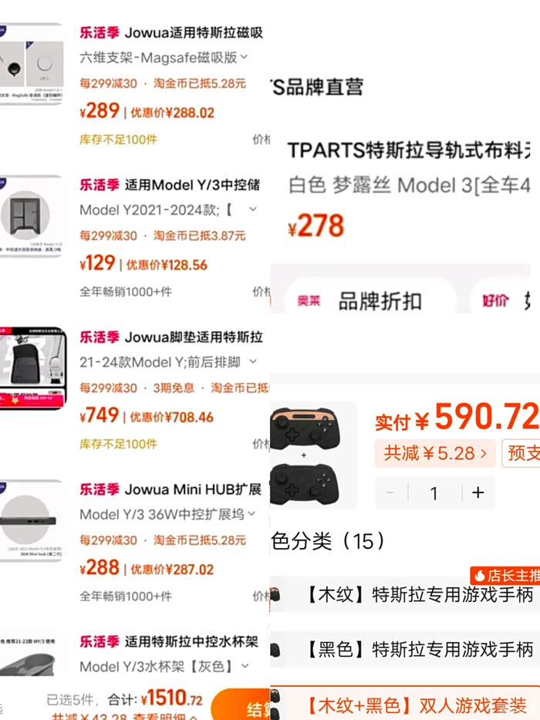Image resolution: width=540 pixels, height=720 pixels.
Task: View the Jowua floor mat product image
Action: pyautogui.click(x=33, y=368)
